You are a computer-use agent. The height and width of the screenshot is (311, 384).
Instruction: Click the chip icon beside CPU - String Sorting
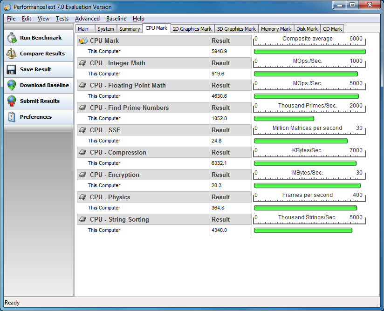(x=83, y=219)
